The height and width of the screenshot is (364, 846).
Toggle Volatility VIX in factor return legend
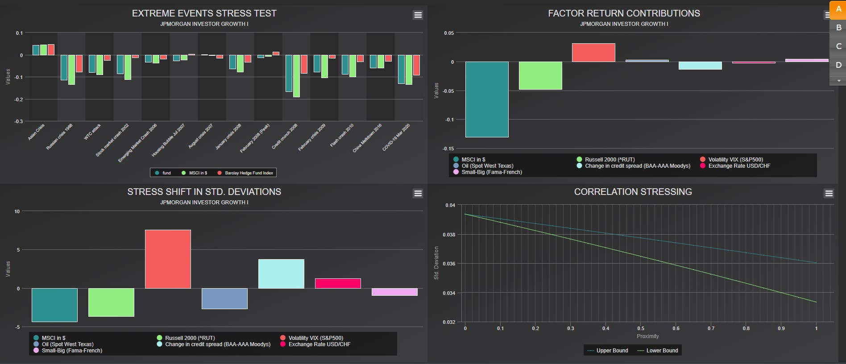click(731, 159)
